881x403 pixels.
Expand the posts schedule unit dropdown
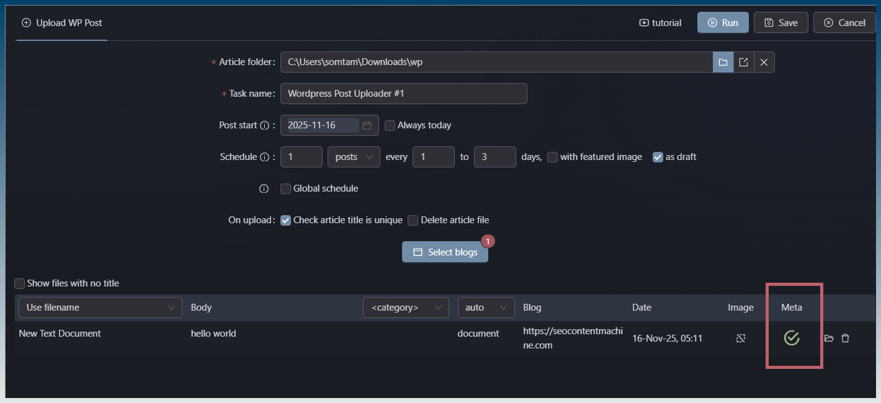coord(354,157)
